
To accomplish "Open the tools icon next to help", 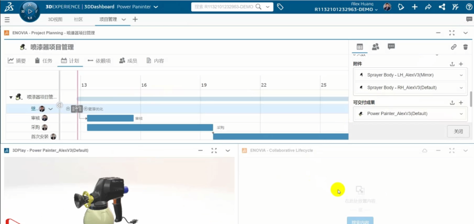I will click(455, 7).
